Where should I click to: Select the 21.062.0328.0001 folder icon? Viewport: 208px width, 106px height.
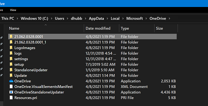point(11,36)
